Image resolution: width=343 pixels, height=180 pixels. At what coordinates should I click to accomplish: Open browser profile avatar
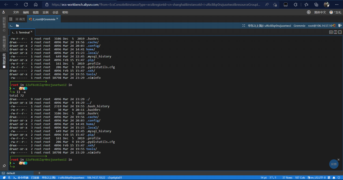click(326, 5)
